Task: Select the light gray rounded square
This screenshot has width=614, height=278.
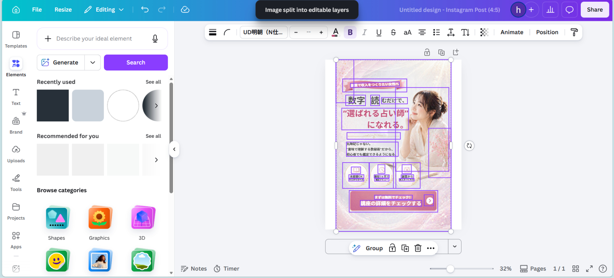Action: tap(88, 106)
